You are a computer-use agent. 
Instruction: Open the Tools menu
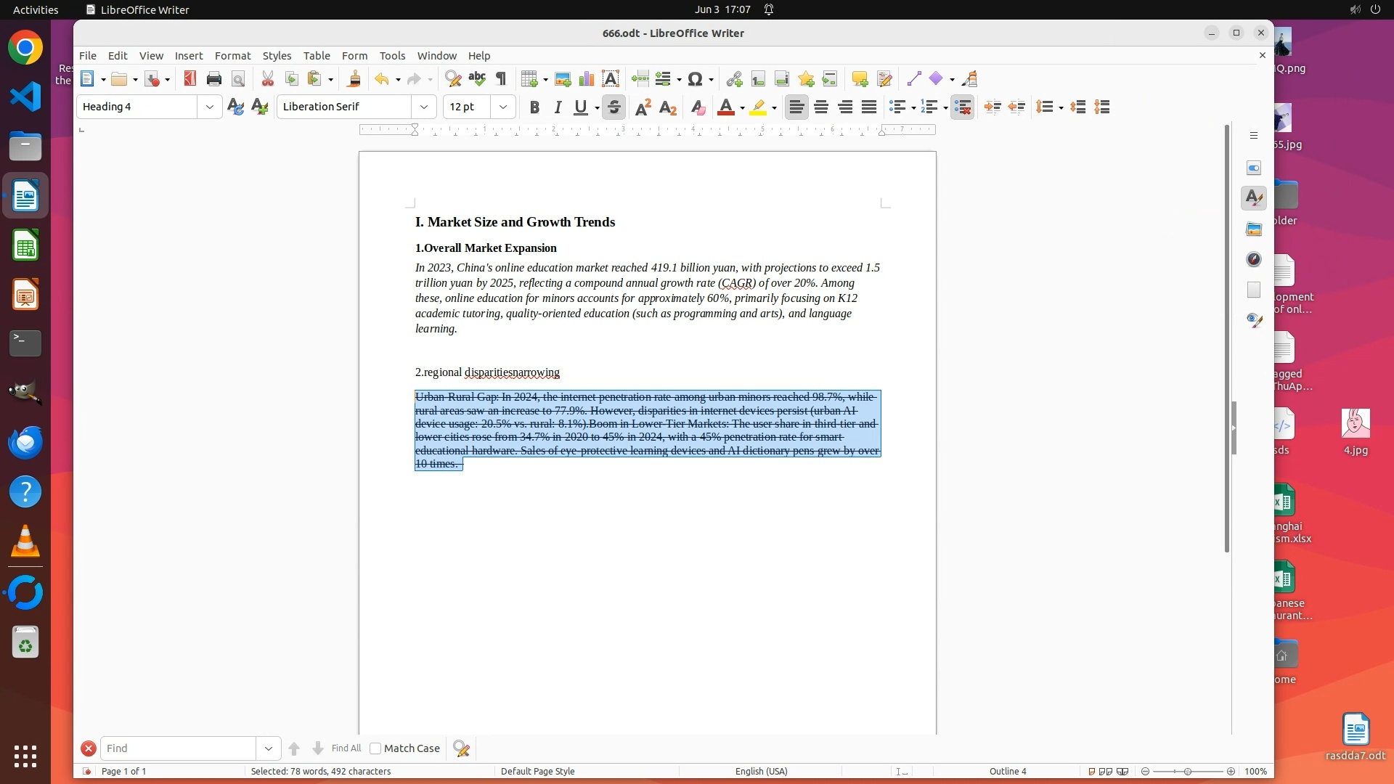(392, 56)
